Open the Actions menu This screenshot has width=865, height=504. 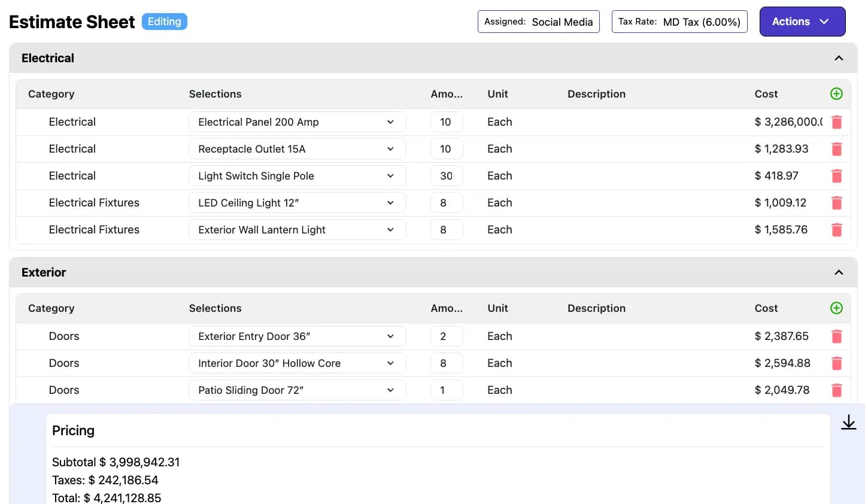point(802,22)
